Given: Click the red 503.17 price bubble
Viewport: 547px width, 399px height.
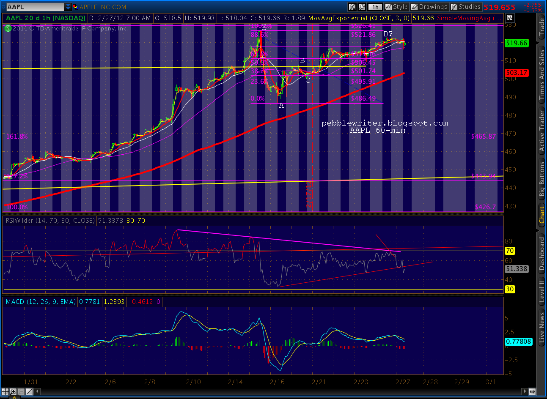Looking at the screenshot, I should [x=517, y=73].
